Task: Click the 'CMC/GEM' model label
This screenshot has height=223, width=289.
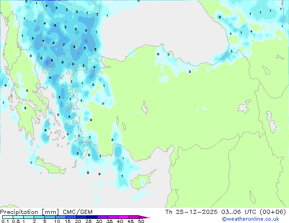Action: pyautogui.click(x=77, y=212)
